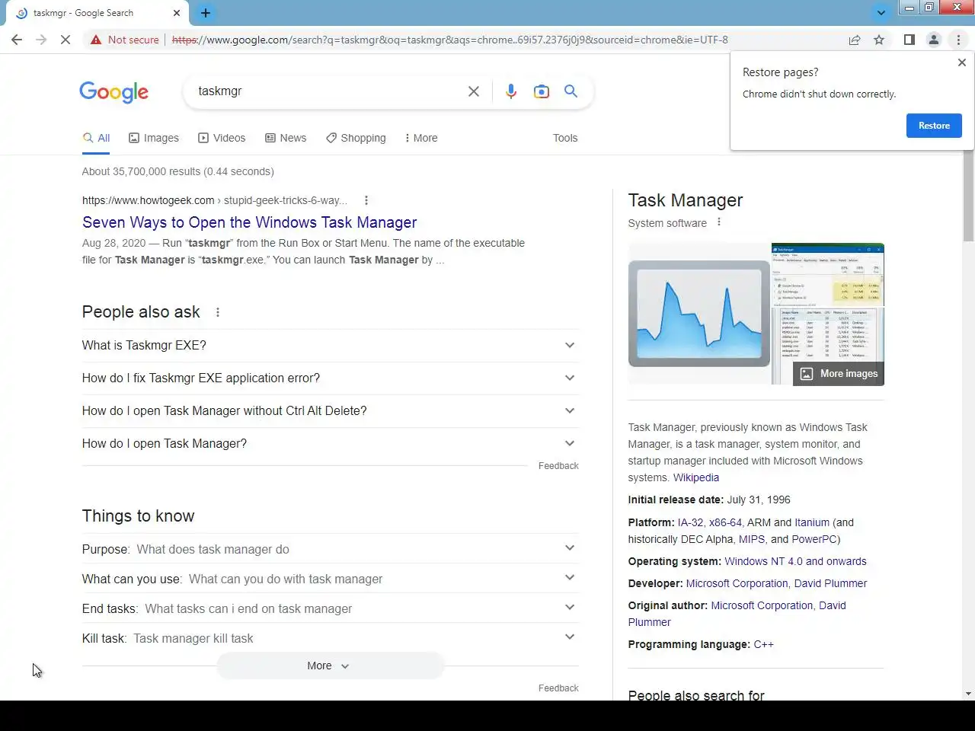Switch to the Images tab
The width and height of the screenshot is (975, 731).
[154, 138]
